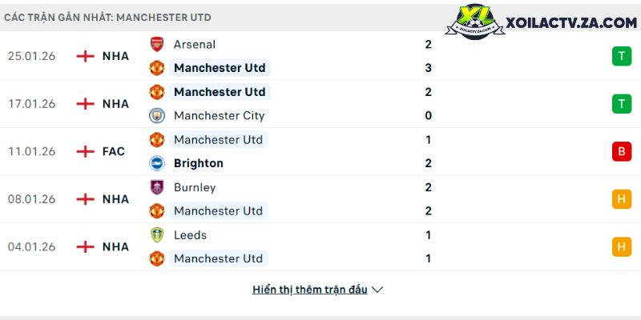Click the Manchester City club crest
The image size is (641, 320).
157,115
